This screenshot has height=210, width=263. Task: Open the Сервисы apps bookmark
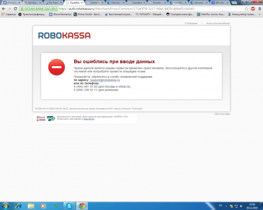click(9, 14)
